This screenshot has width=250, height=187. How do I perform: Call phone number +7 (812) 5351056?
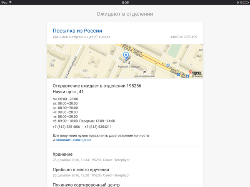(66, 127)
